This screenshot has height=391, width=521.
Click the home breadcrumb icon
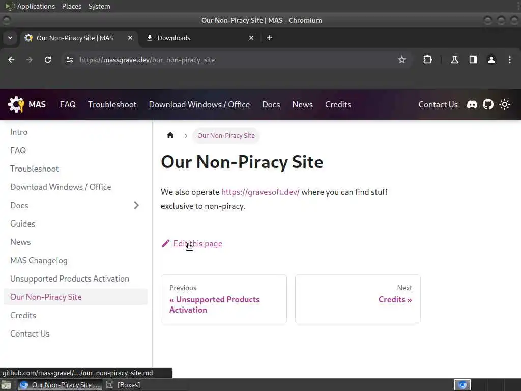tap(170, 135)
